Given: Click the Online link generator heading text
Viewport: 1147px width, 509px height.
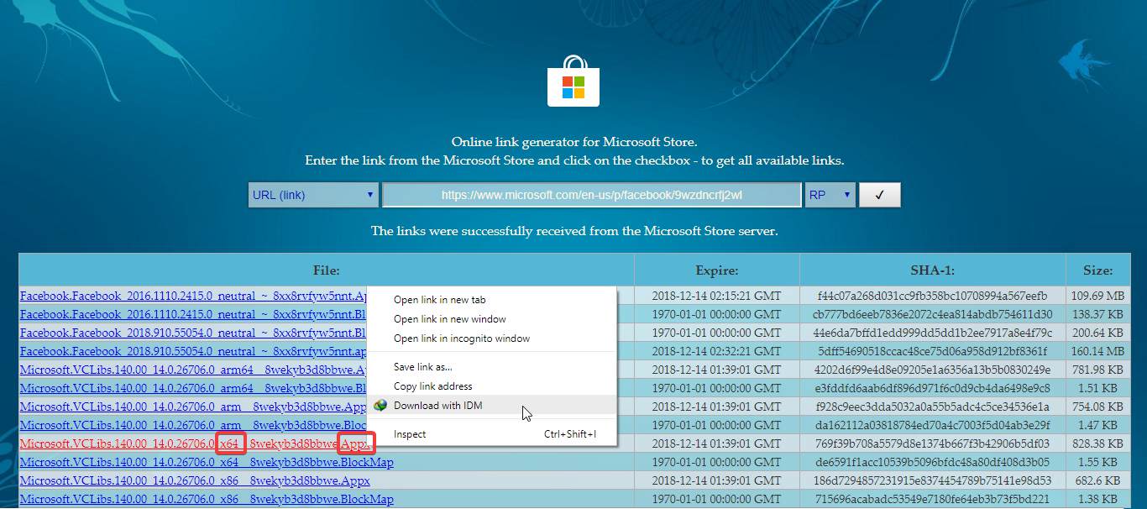Looking at the screenshot, I should (x=574, y=142).
